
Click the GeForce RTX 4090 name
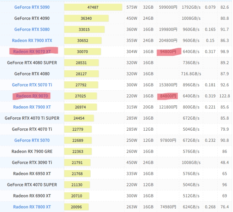(32, 18)
